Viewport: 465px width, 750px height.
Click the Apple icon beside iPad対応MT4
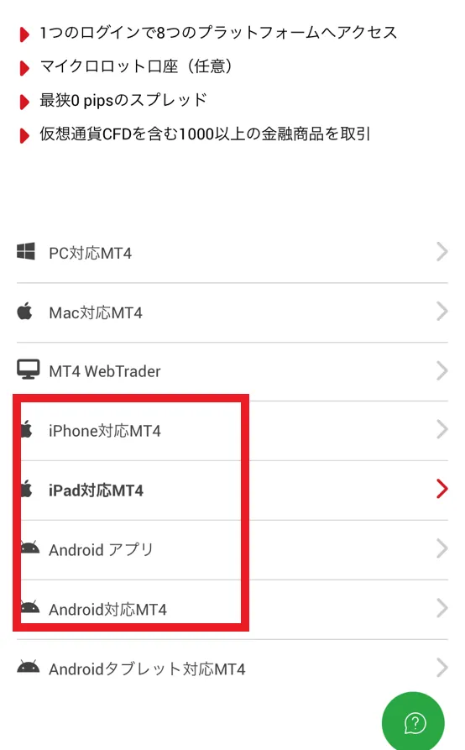(27, 488)
